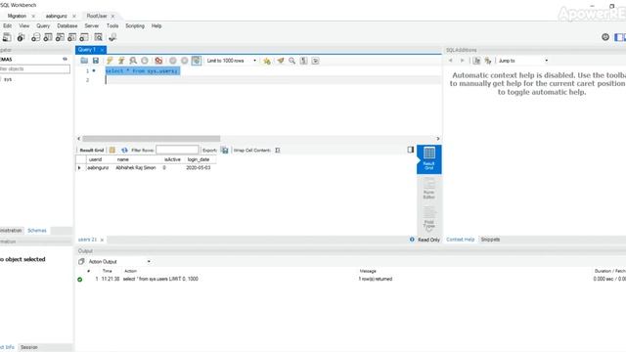This screenshot has height=352, width=626.
Task: Click the back arrow in SQL Additions
Action: (x=451, y=61)
